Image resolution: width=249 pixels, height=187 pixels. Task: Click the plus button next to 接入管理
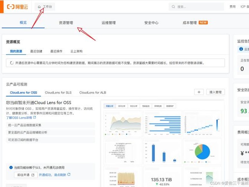click(x=199, y=92)
